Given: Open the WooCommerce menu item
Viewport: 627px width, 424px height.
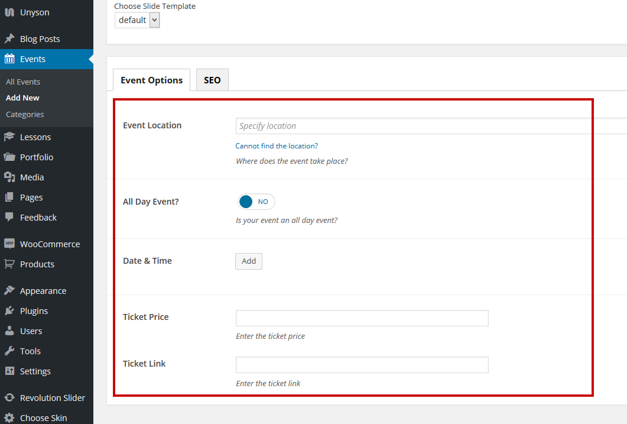Looking at the screenshot, I should 46,244.
